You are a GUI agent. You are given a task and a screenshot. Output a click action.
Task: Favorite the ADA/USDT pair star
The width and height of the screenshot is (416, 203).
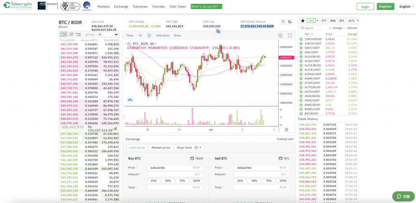pyautogui.click(x=301, y=52)
